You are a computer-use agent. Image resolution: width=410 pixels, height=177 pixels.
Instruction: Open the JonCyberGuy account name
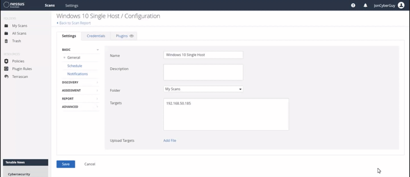[385, 5]
